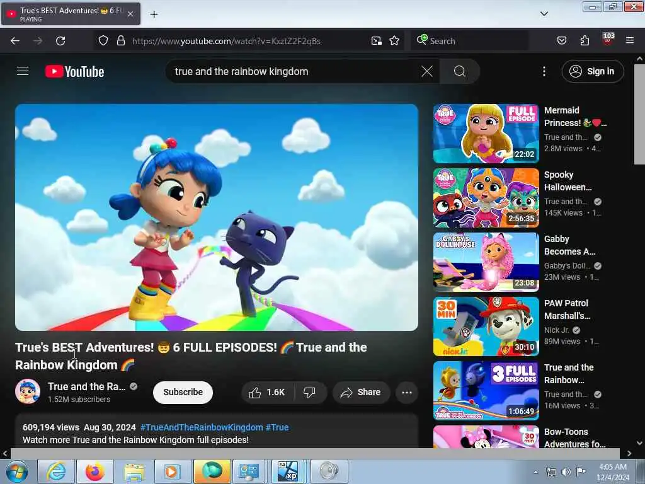This screenshot has height=484, width=645.
Task: Click the PAW Patrol Marshall's... title
Action: [568, 309]
